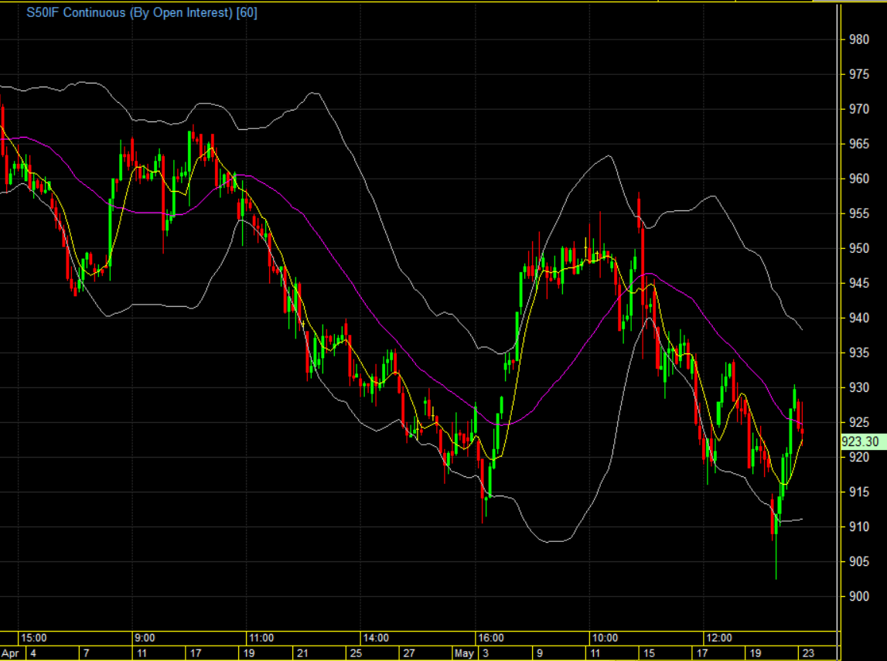This screenshot has width=887, height=661.
Task: Select the 900 price axis label
Action: pos(858,597)
